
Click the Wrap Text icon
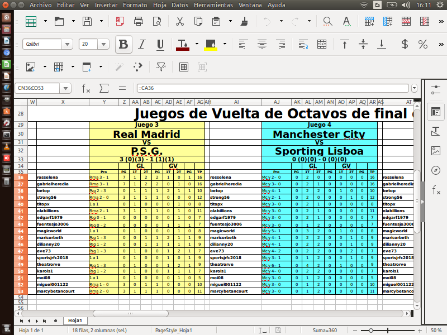click(x=303, y=44)
